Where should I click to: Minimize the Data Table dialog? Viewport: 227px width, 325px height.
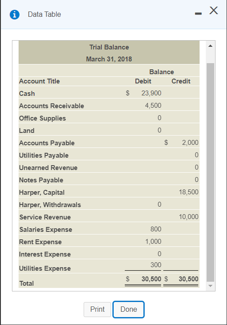point(198,14)
